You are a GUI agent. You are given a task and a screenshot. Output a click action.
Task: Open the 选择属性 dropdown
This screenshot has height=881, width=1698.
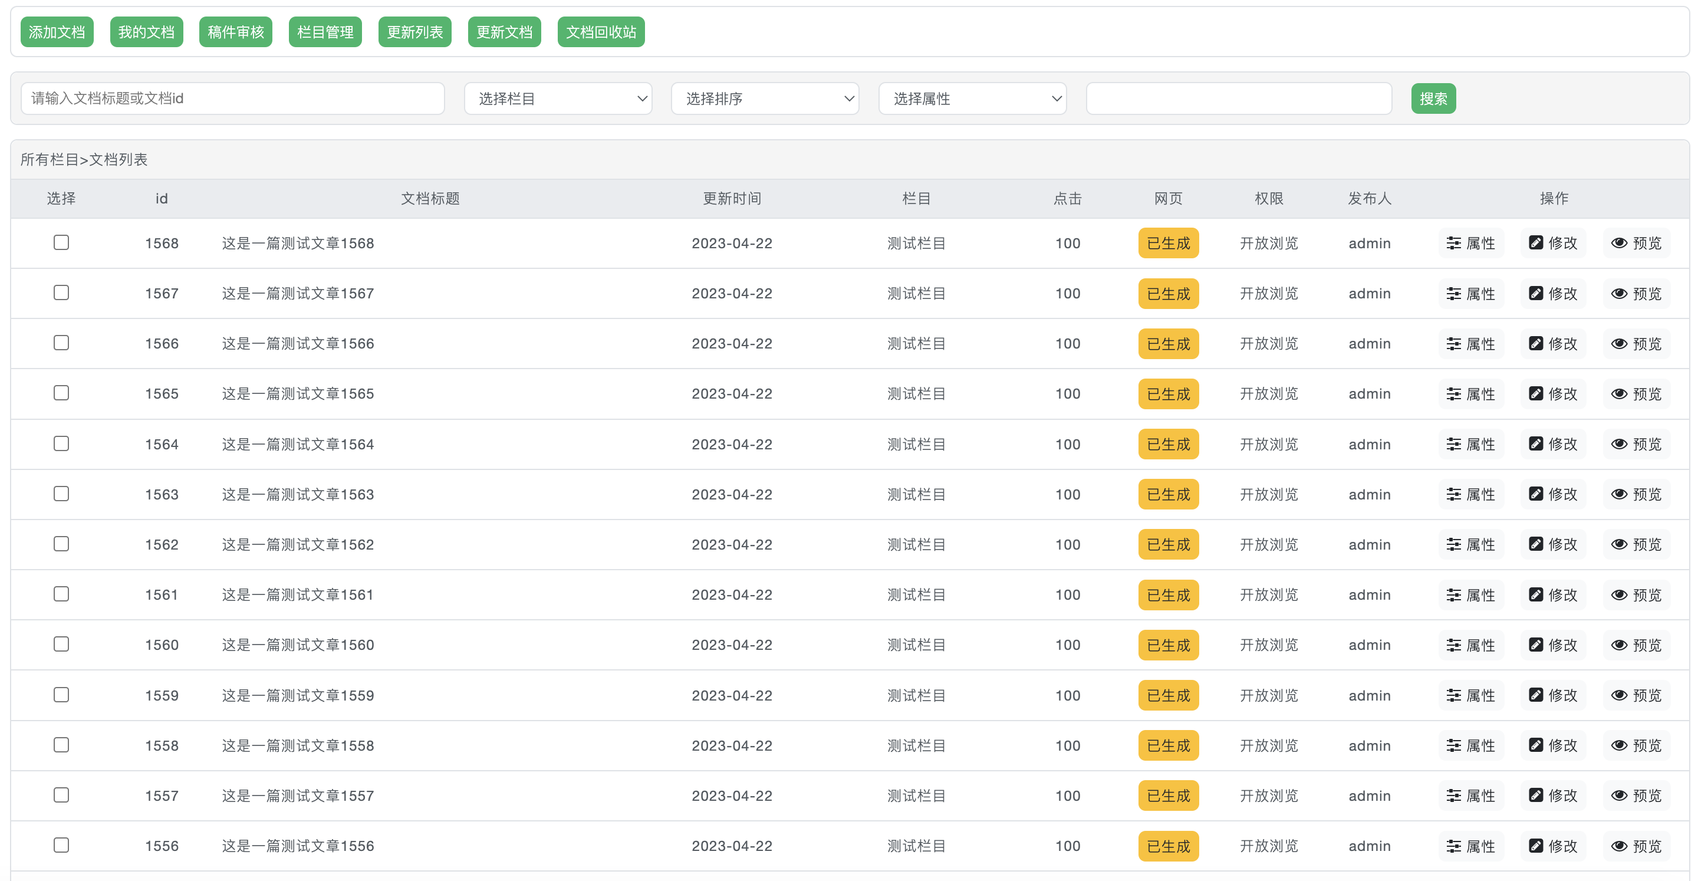click(x=972, y=99)
